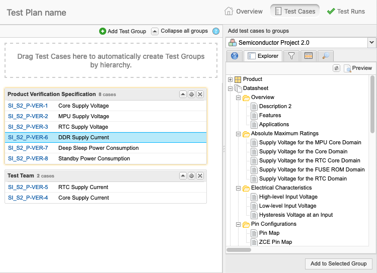This screenshot has width=377, height=273.
Task: Open link SI_S2_P-VER-1
Action: point(28,106)
